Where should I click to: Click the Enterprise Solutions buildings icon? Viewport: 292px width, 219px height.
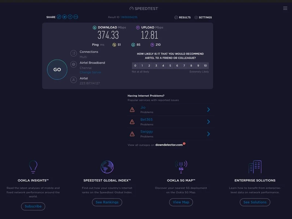tap(255, 167)
